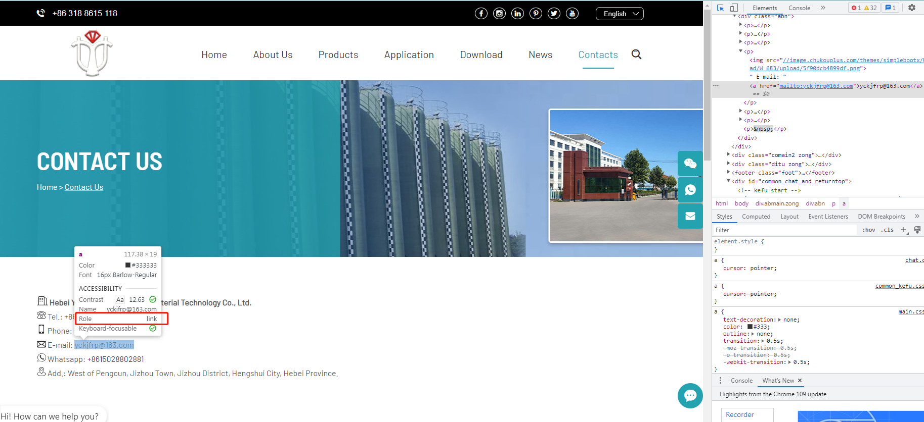Click the issues counter badge
This screenshot has height=422, width=924.
(x=890, y=8)
